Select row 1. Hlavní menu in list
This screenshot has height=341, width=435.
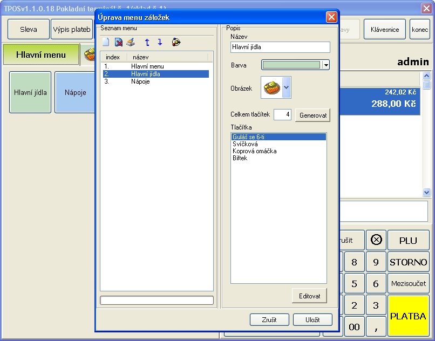point(156,66)
